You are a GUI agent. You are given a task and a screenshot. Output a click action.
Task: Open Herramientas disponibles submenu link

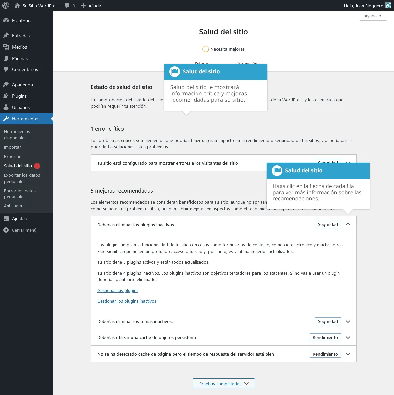(x=17, y=135)
